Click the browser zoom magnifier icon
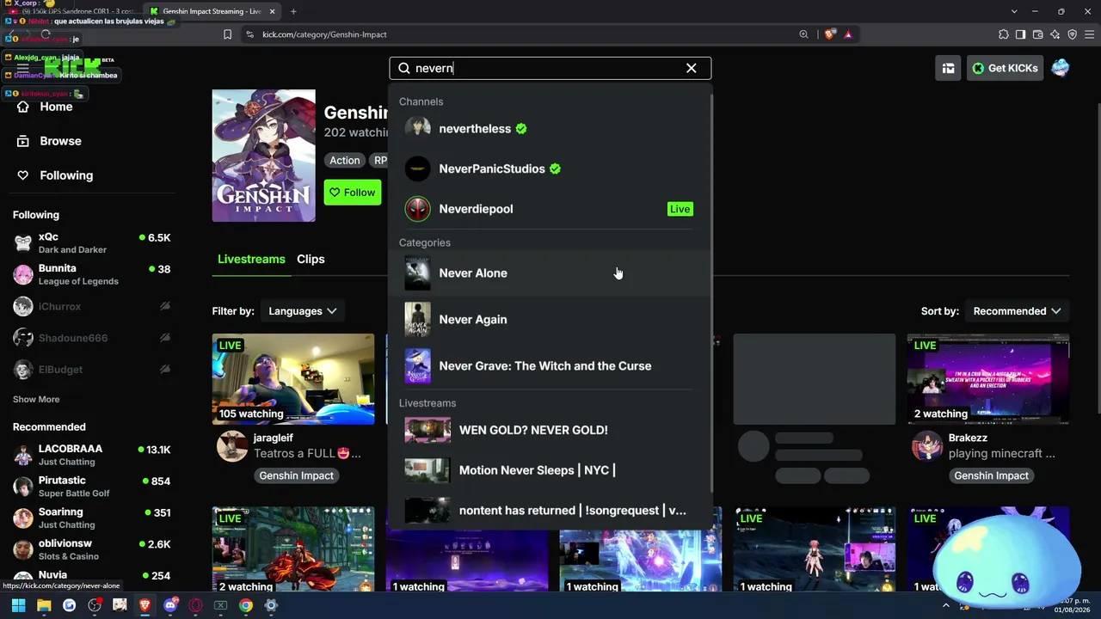 click(803, 34)
